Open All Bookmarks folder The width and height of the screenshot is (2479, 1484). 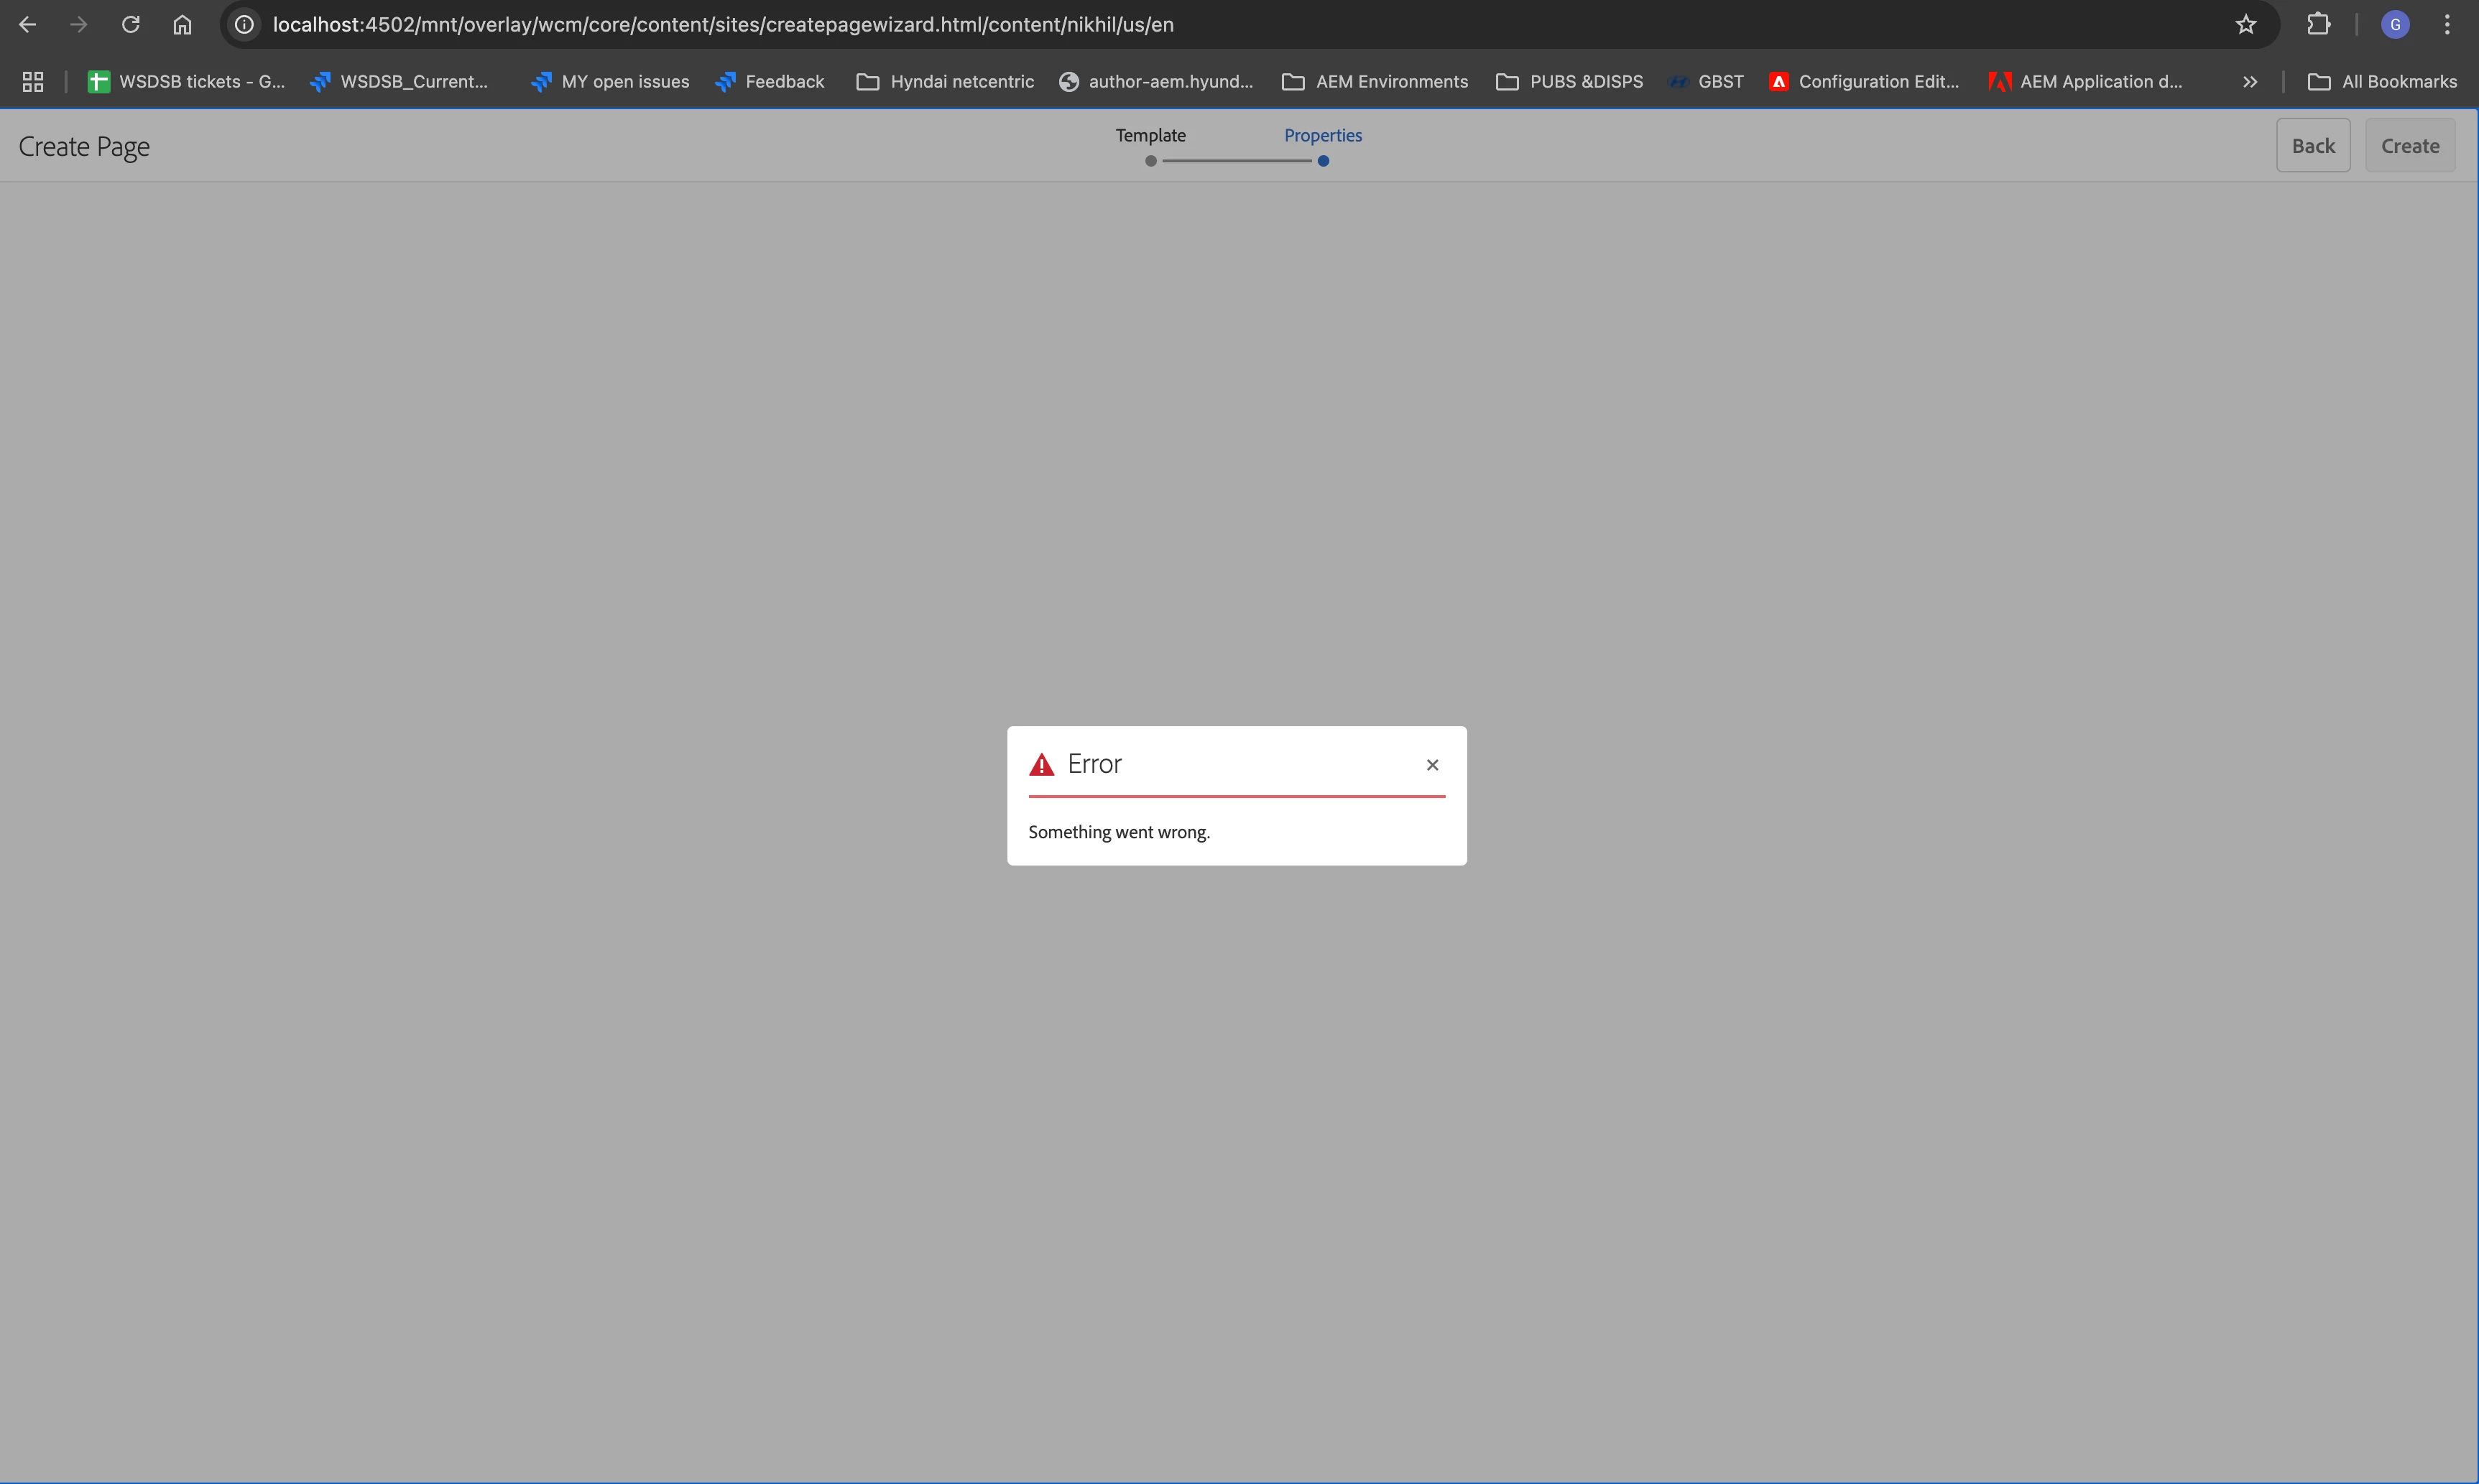(x=2382, y=82)
